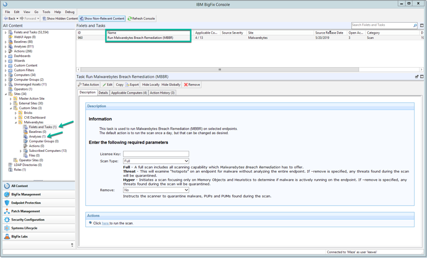Sort by Source Severity column header
Image resolution: width=427 pixels, height=258 pixels.
coord(233,33)
